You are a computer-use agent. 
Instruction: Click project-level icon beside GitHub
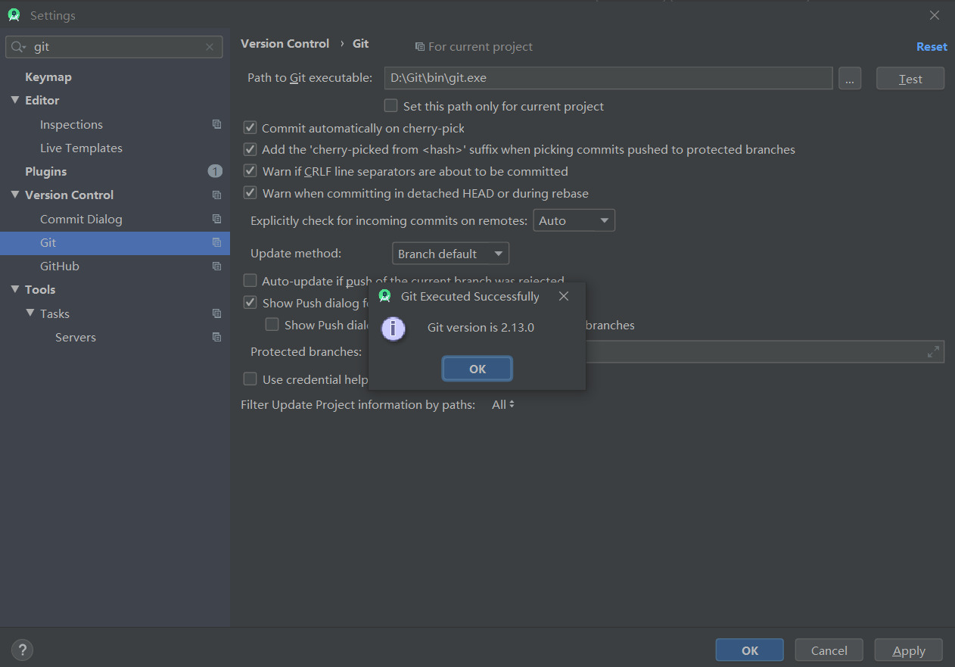(217, 266)
